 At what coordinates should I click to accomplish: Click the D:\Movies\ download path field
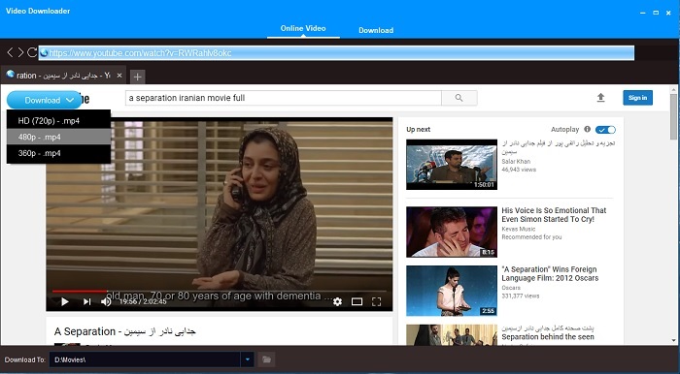point(145,359)
